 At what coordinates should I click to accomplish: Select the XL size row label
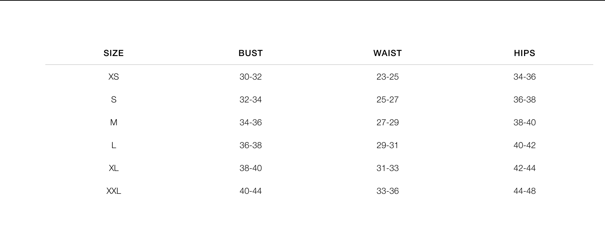(113, 168)
